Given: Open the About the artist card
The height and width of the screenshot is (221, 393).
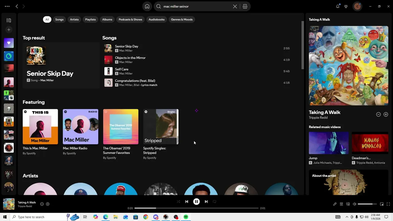Looking at the screenshot, I should coord(348,182).
